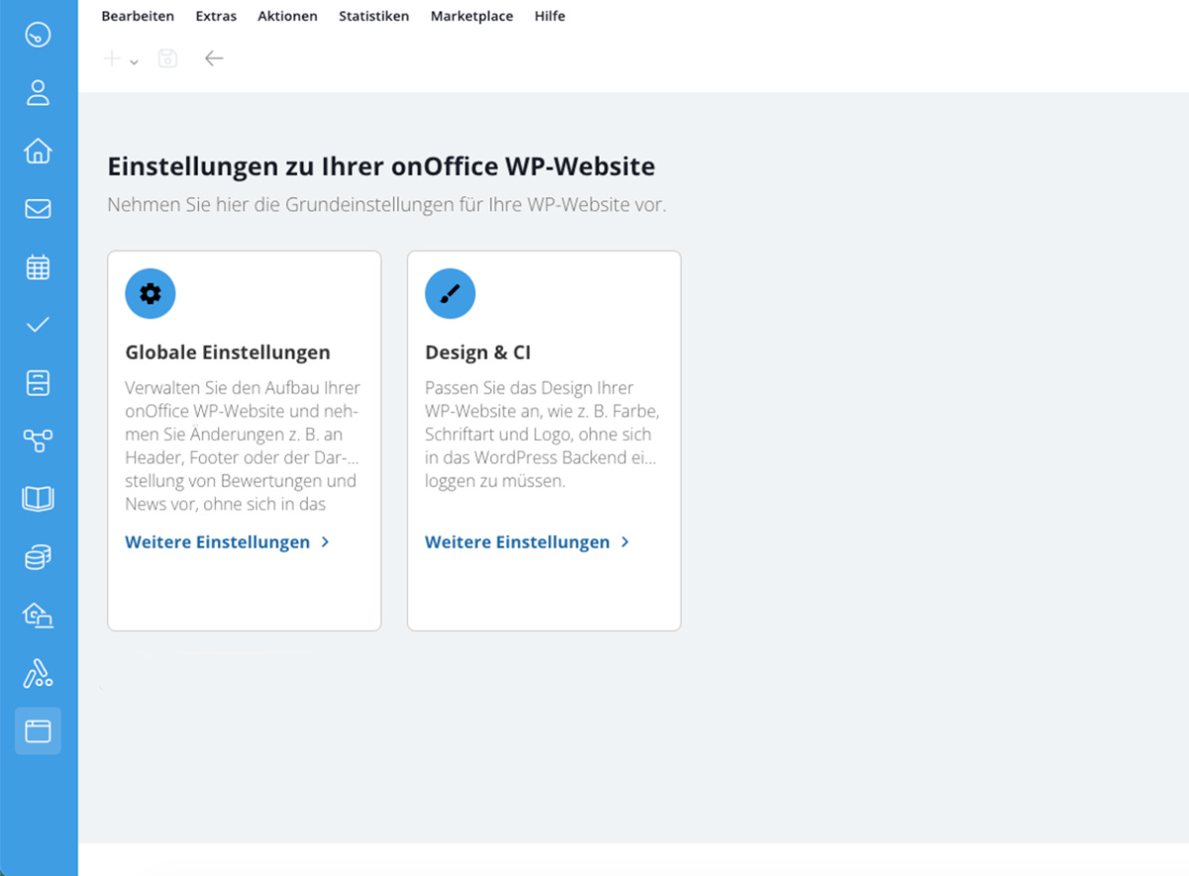Open the email envelope icon in sidebar
The image size is (1189, 876).
pyautogui.click(x=38, y=209)
